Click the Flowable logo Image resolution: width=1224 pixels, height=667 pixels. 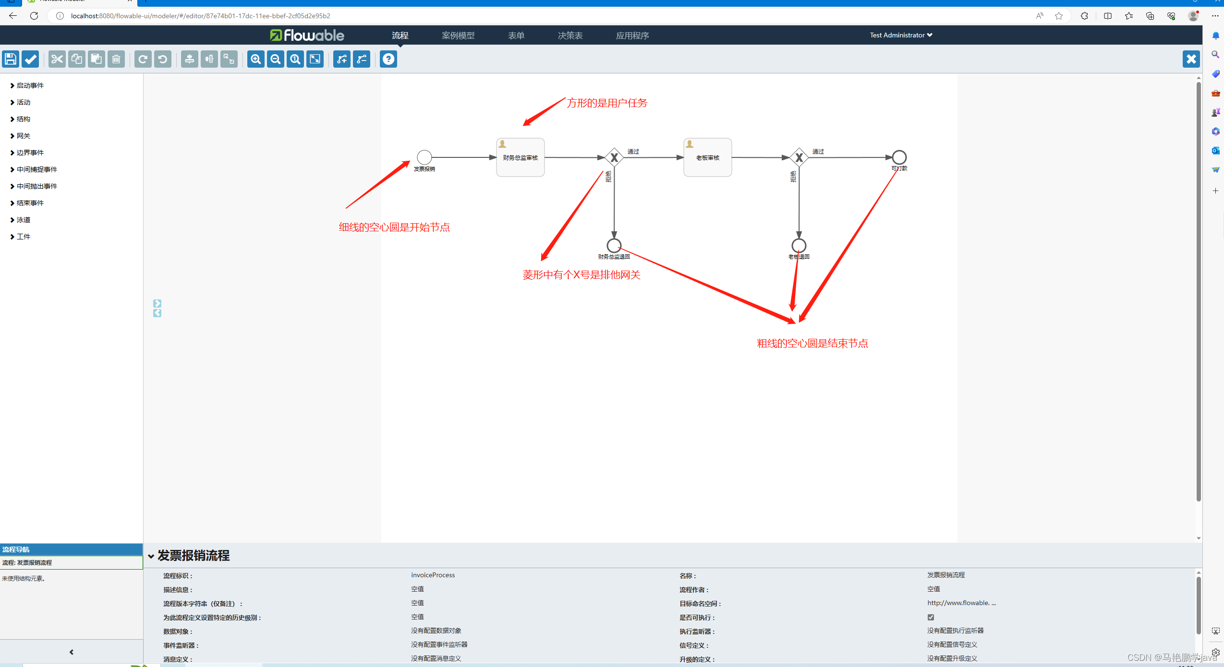click(307, 35)
